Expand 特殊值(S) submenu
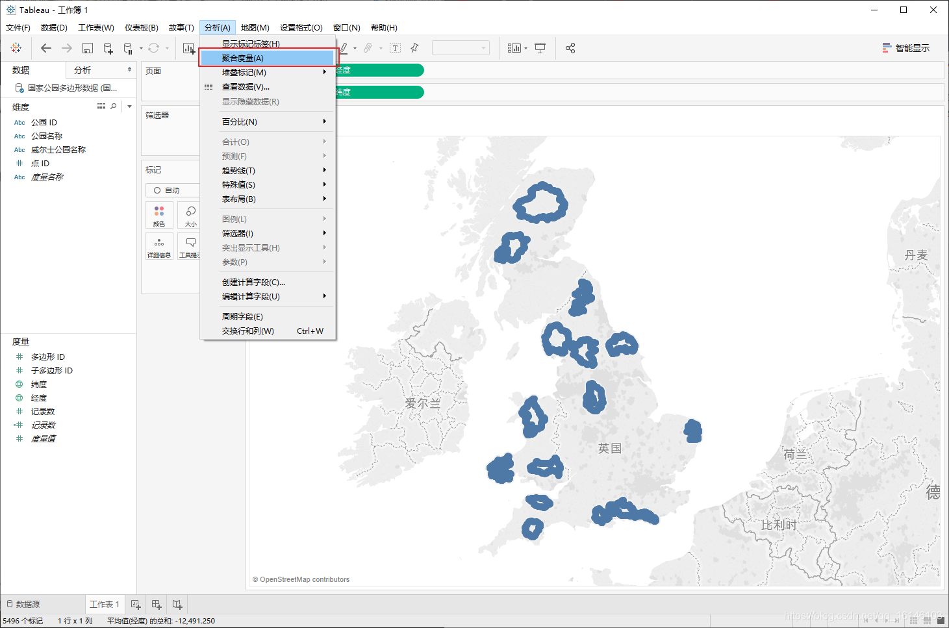This screenshot has width=949, height=628. point(268,184)
